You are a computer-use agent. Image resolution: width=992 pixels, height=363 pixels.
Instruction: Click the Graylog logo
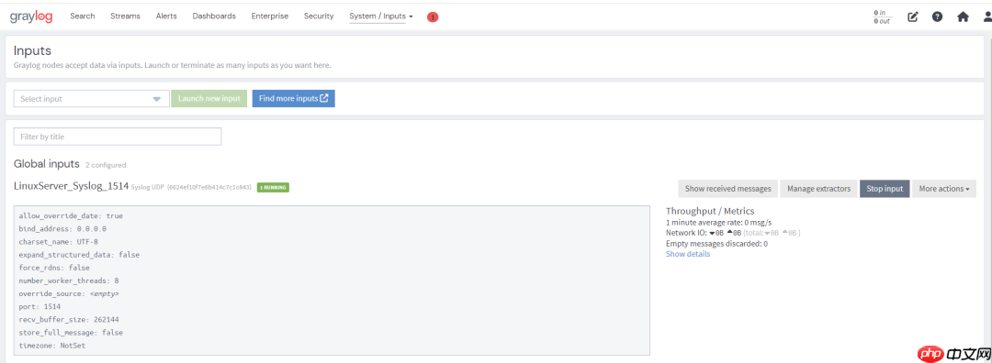(31, 16)
